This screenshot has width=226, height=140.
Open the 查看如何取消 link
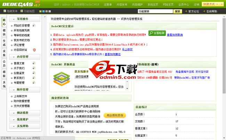(175, 35)
